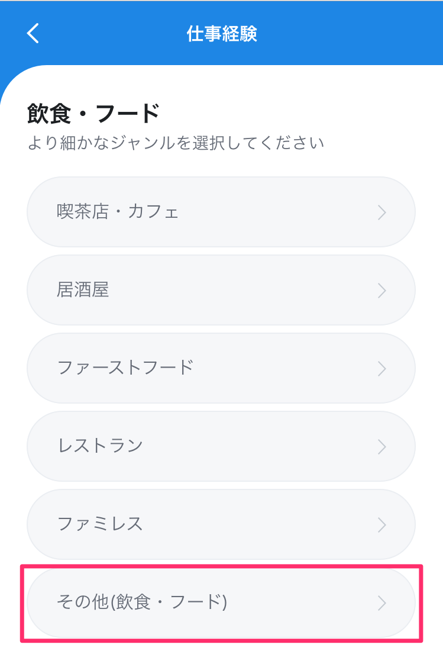The height and width of the screenshot is (667, 443).
Task: Expand レストラン via its right chevron
Action: tap(381, 447)
